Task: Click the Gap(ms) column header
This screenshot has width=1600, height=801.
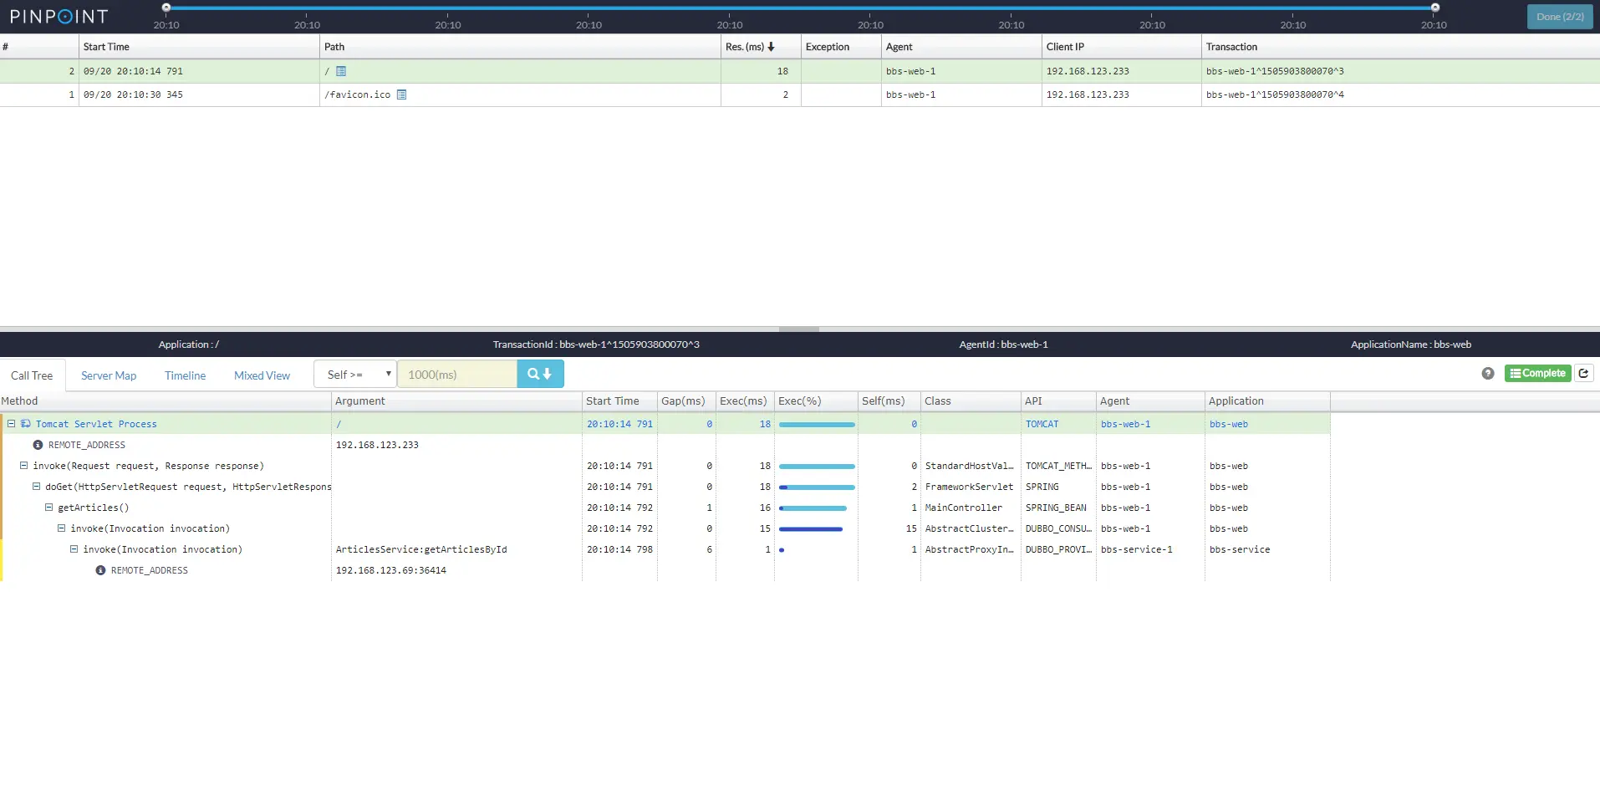Action: point(686,401)
